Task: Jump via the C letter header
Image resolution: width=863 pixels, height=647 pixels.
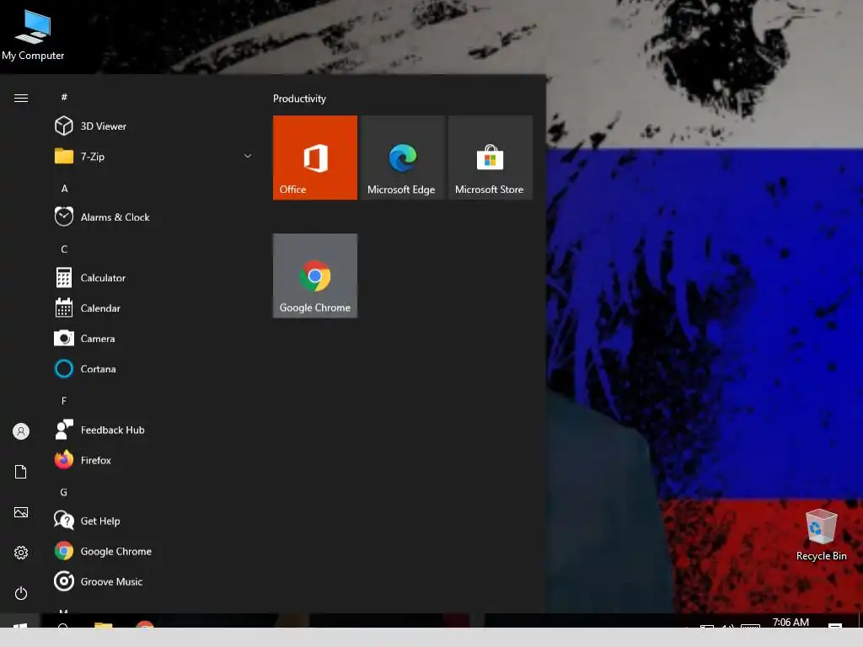Action: point(64,249)
